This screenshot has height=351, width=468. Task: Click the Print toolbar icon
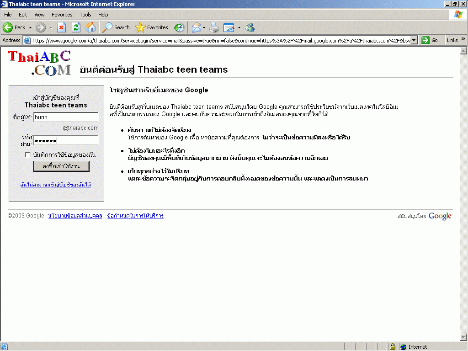pyautogui.click(x=214, y=27)
